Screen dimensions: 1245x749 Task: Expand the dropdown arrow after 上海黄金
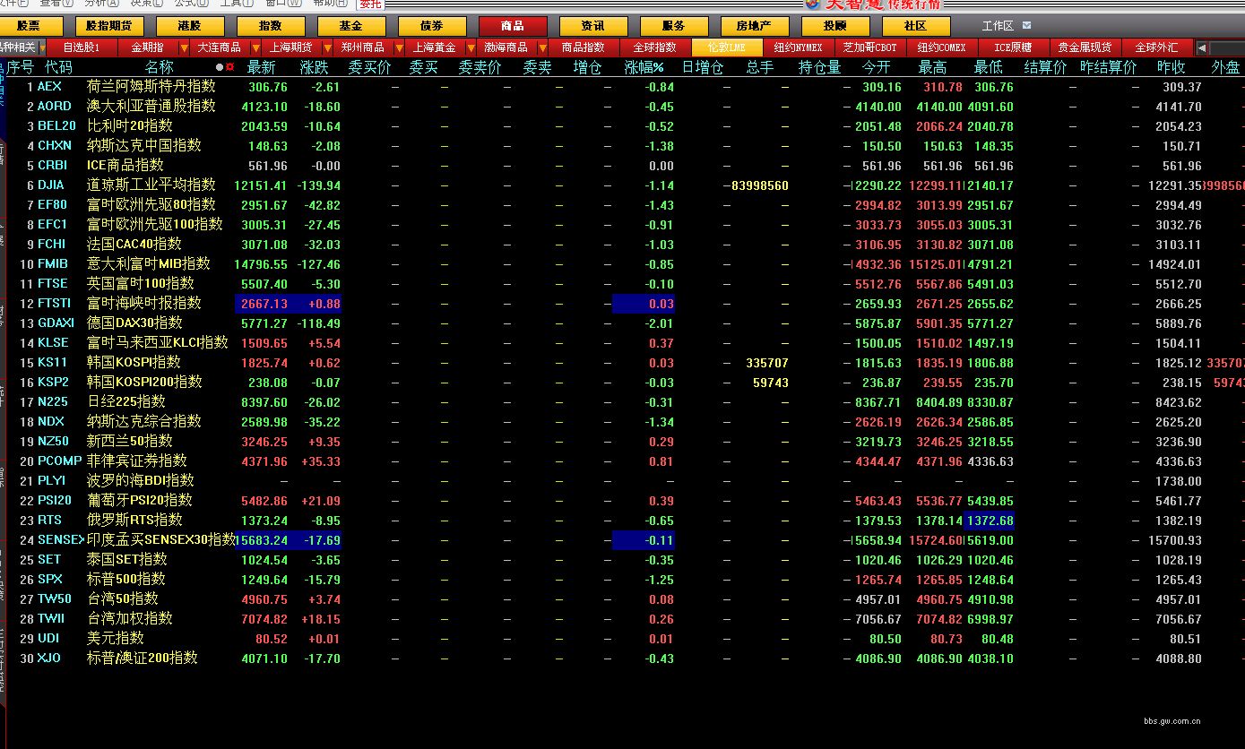471,47
